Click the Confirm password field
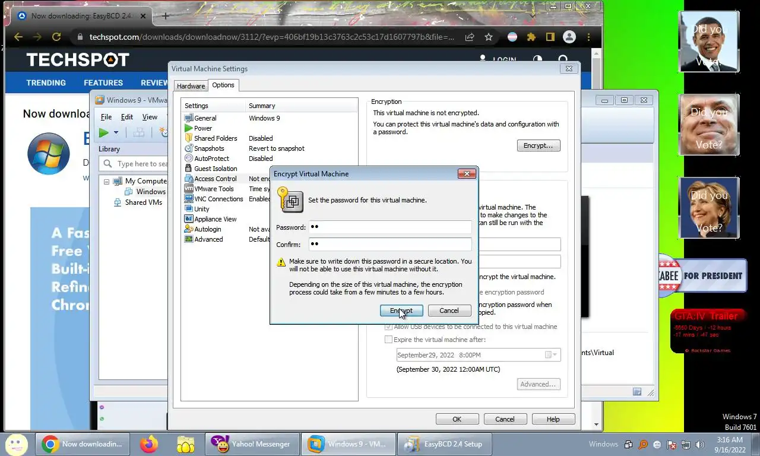 (x=390, y=244)
